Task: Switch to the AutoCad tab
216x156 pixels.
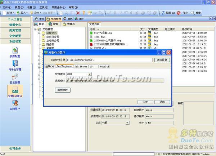Action: (x=104, y=67)
